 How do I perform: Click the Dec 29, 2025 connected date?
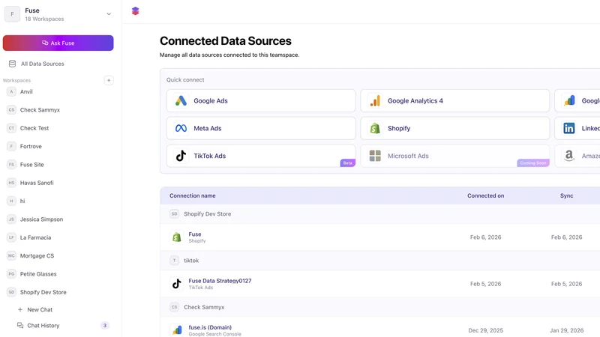(x=485, y=330)
